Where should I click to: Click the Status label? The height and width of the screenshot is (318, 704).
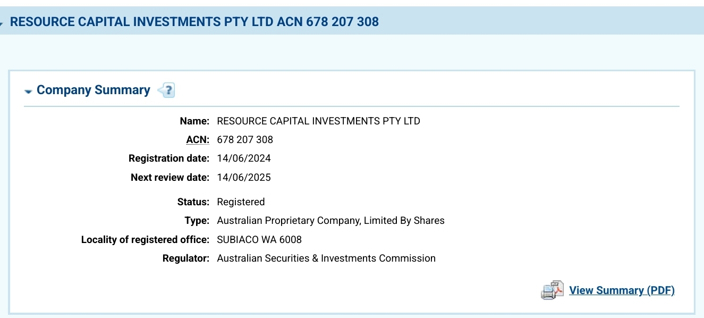click(193, 202)
